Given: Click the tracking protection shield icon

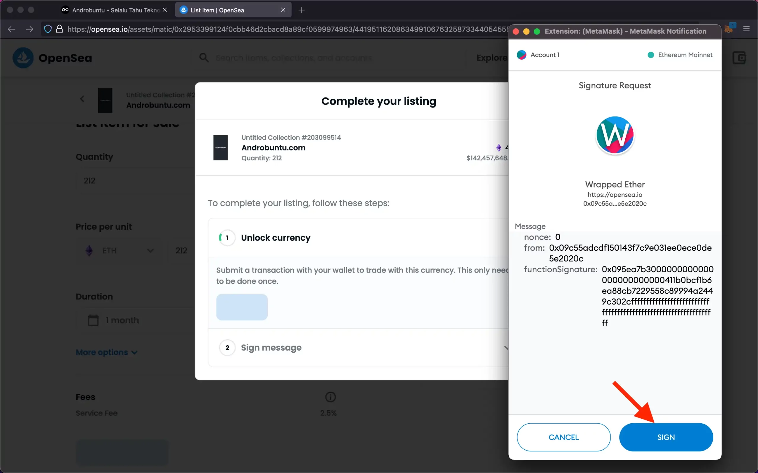Looking at the screenshot, I should 48,29.
